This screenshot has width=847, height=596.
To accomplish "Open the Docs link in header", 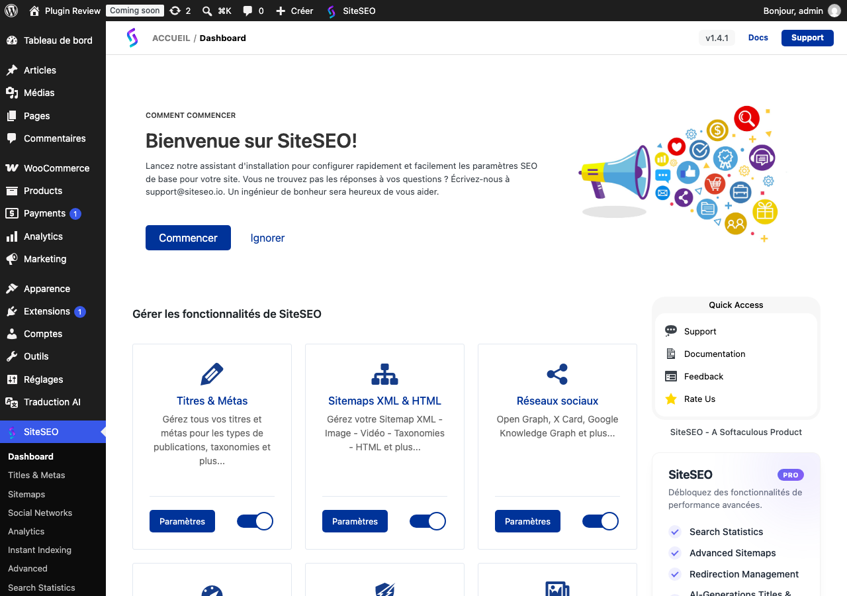I will pos(758,38).
